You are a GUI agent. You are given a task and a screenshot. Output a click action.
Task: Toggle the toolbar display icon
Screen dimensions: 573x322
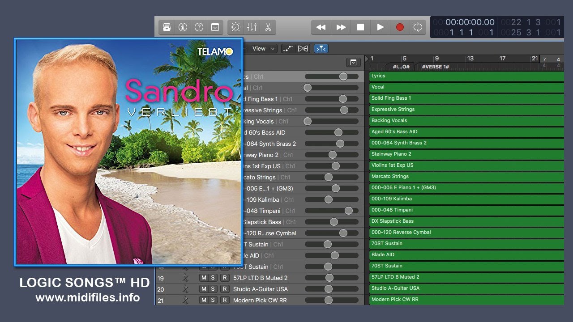[215, 27]
